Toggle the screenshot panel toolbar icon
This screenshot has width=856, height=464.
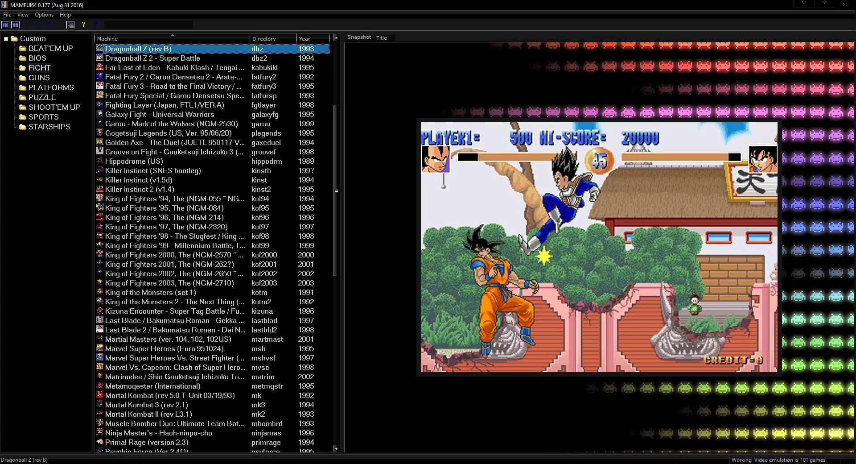pos(15,25)
